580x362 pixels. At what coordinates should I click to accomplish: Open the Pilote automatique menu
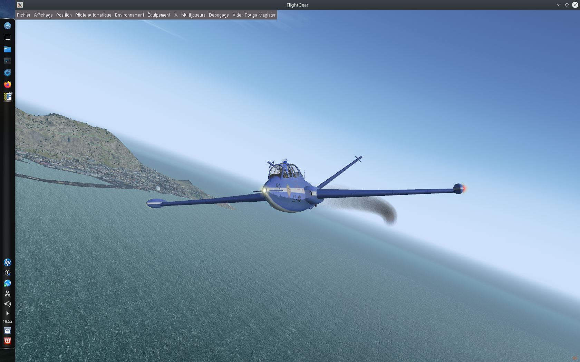point(93,15)
